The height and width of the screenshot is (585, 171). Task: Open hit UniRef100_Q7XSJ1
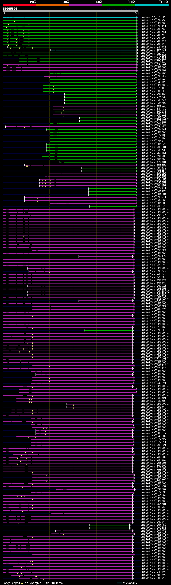point(153,188)
